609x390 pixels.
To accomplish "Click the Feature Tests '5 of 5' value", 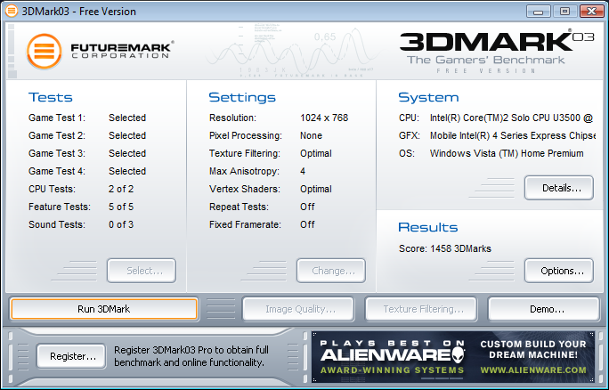I will click(x=121, y=207).
